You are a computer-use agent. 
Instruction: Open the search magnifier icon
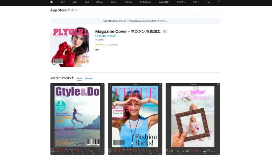coord(209,2)
